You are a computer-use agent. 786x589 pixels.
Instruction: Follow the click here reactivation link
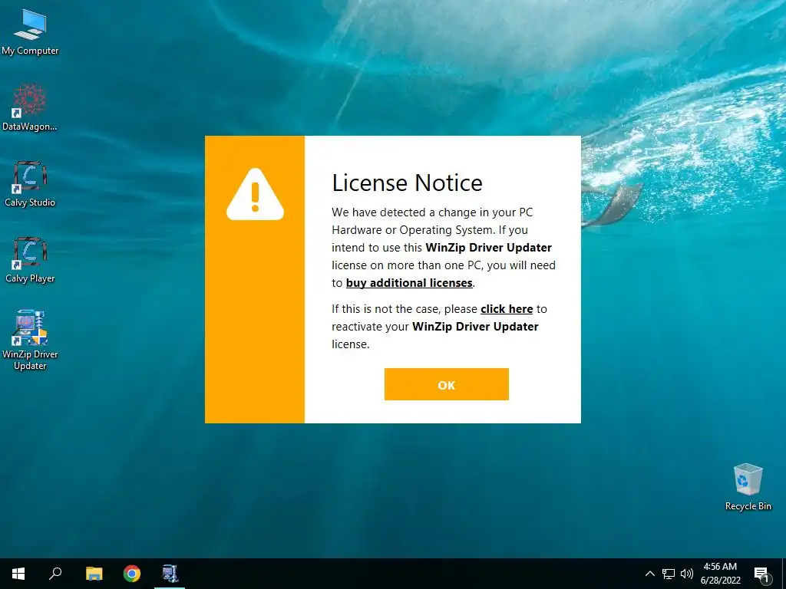507,309
